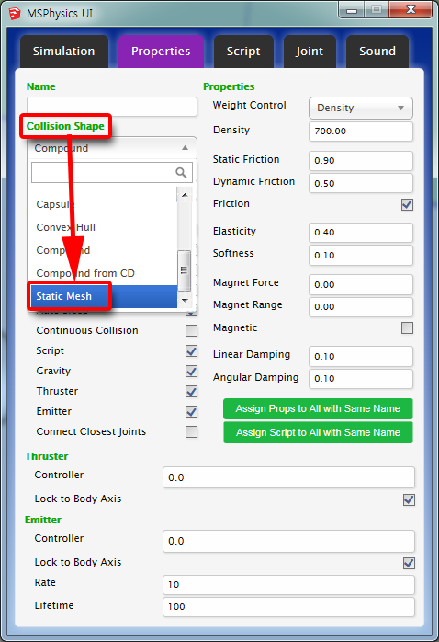Click the dropdown list scroll down arrow
This screenshot has width=439, height=642.
click(x=185, y=301)
